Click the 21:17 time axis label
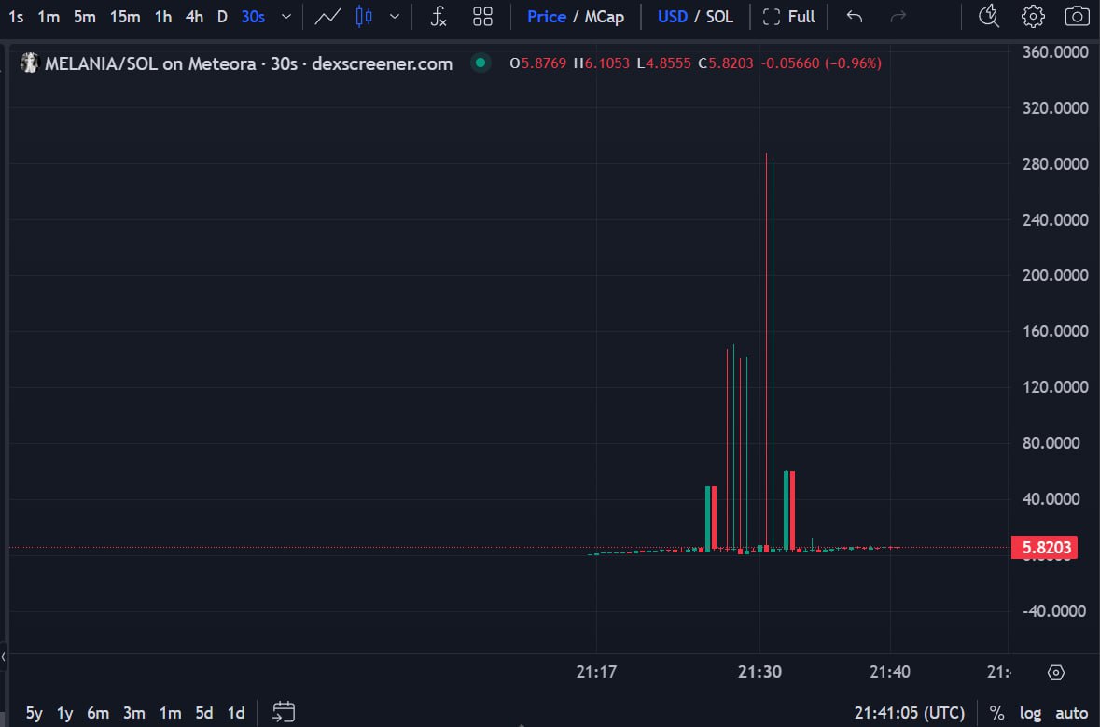 (x=596, y=672)
